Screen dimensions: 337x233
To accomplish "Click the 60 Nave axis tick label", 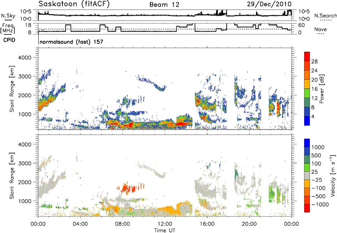I will [302, 25].
